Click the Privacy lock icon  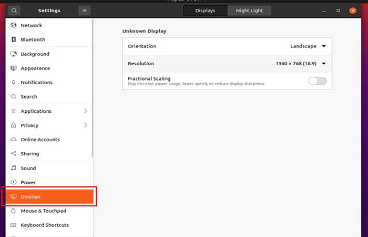13,125
